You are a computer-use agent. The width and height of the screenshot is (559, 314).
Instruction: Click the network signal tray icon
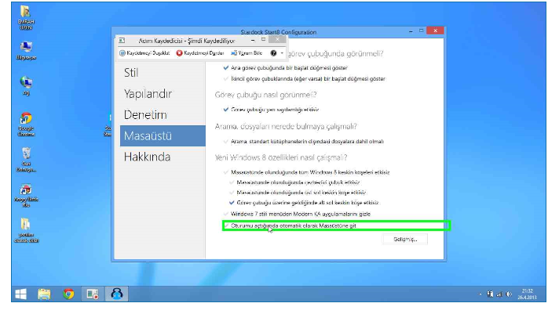tap(499, 294)
